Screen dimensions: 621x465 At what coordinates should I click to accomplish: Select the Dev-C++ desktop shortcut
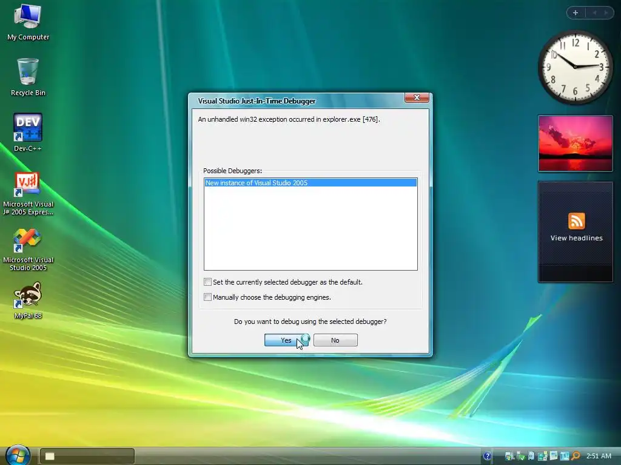[x=28, y=133]
